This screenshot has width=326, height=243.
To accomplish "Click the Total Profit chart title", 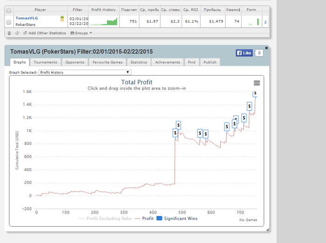I will (x=136, y=82).
